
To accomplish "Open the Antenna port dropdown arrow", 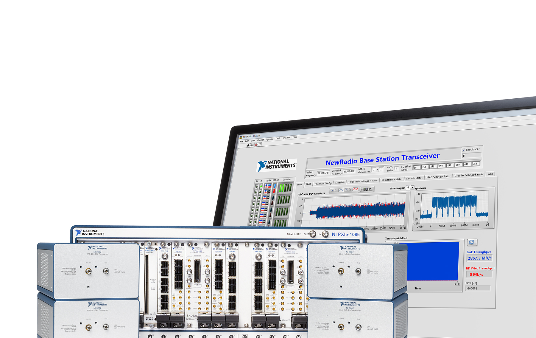I will coord(412,187).
